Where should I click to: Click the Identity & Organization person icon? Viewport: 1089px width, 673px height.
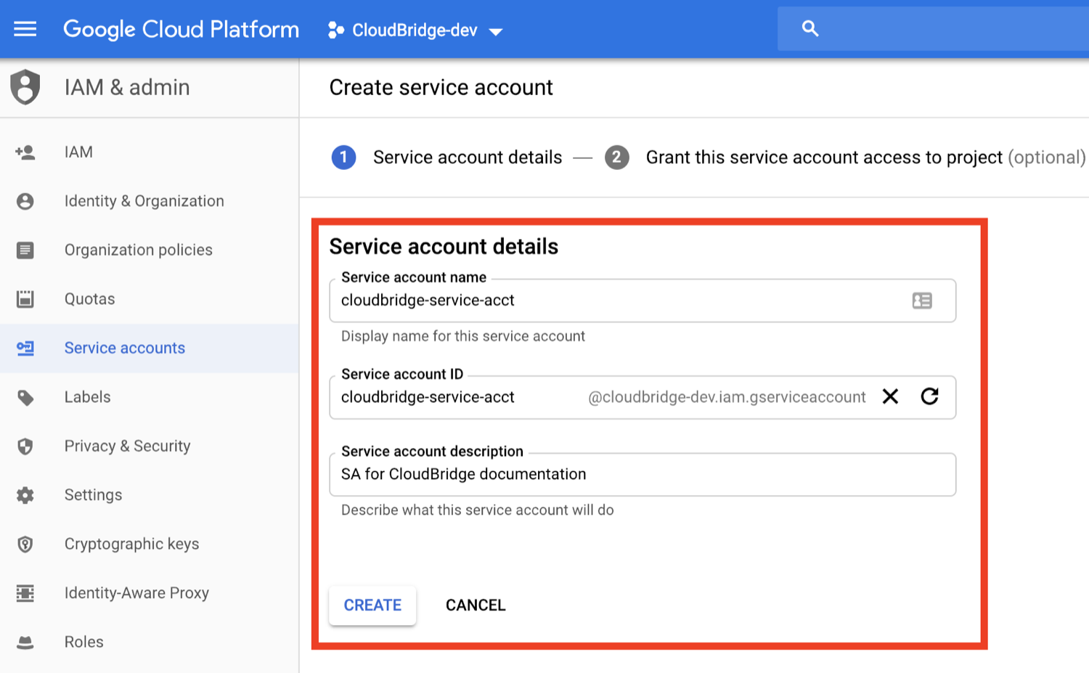pyautogui.click(x=25, y=201)
